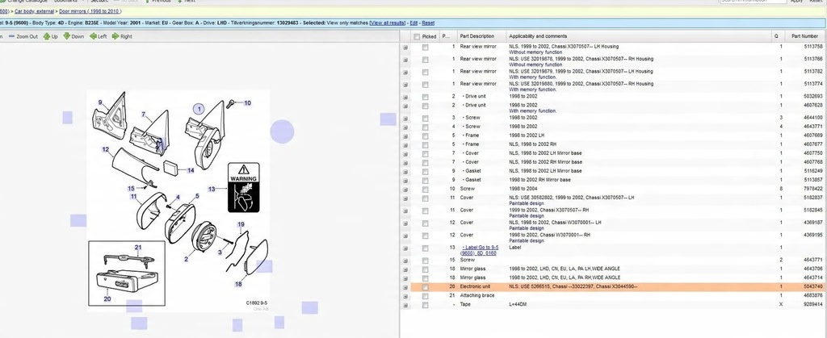
Task: Check the Picked header checkbox to select all
Action: click(416, 36)
